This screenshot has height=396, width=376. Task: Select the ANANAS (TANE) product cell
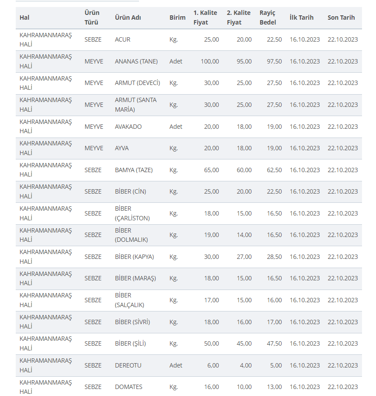[x=136, y=61]
